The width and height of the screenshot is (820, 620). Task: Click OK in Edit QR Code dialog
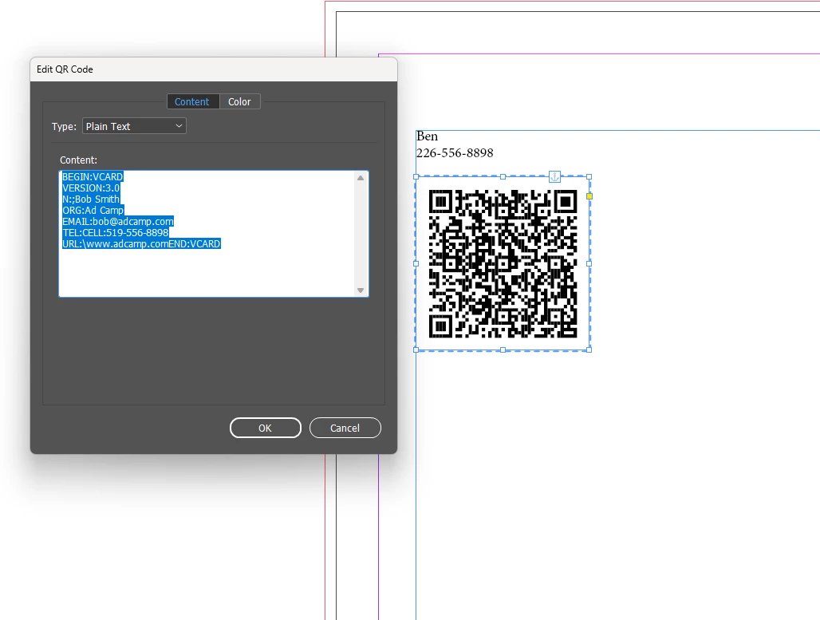coord(265,428)
